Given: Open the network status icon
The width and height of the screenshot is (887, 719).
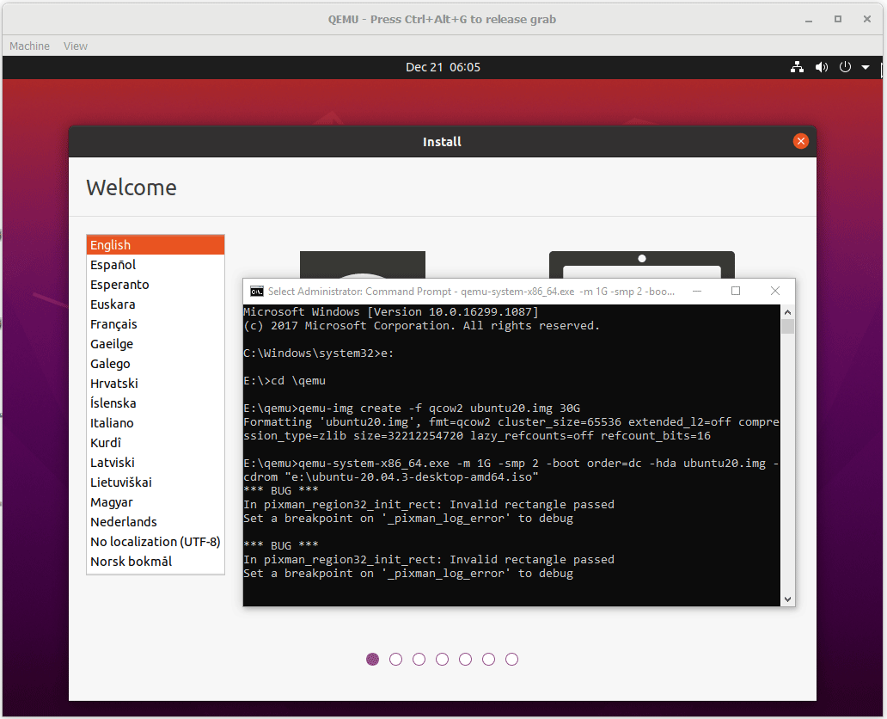Looking at the screenshot, I should point(797,66).
